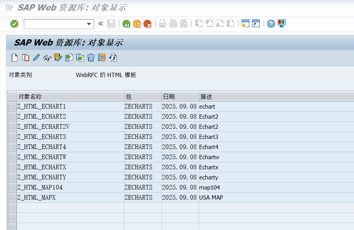
Task: Click into the command input field
Action: point(56,24)
